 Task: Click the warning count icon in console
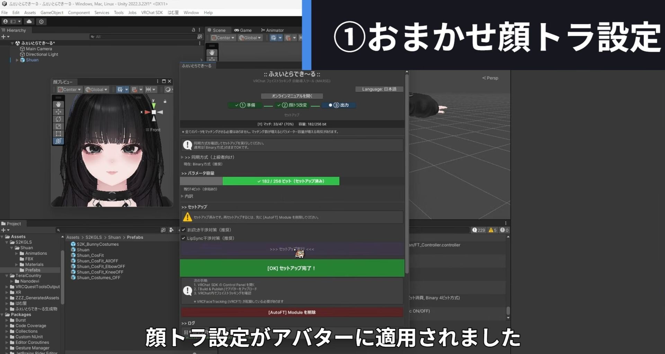point(492,230)
